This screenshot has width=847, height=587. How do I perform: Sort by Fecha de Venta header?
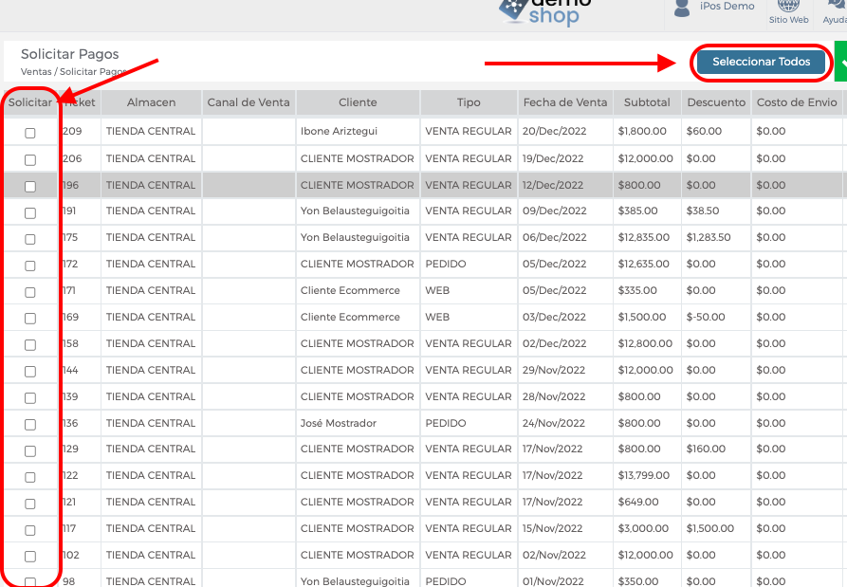click(x=565, y=102)
